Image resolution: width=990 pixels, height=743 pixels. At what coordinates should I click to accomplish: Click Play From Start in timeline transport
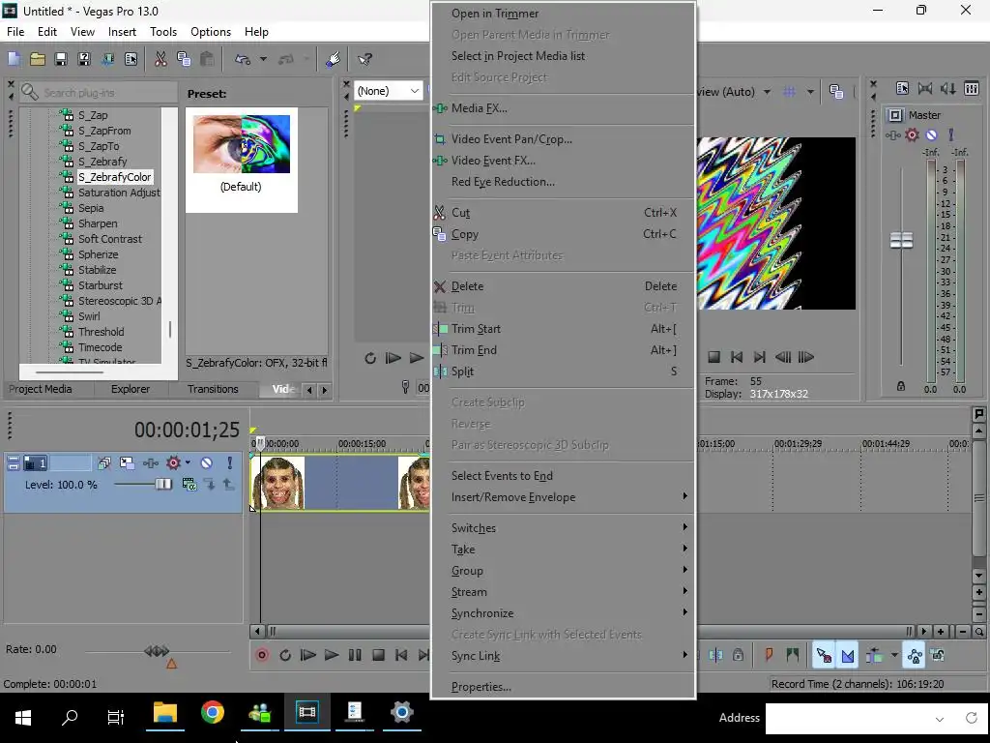(x=307, y=655)
